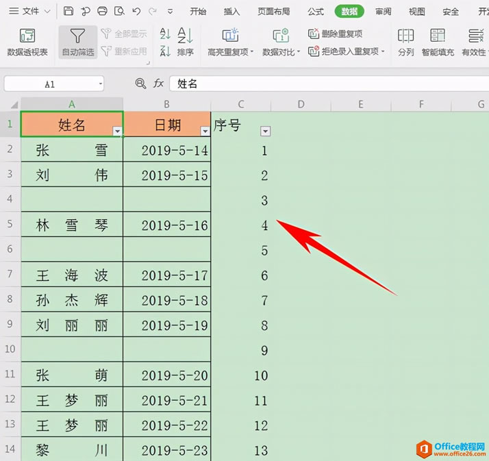Viewport: 489px width, 461px height.
Task: Open the filter dropdown on 姓名
Action: coord(118,132)
